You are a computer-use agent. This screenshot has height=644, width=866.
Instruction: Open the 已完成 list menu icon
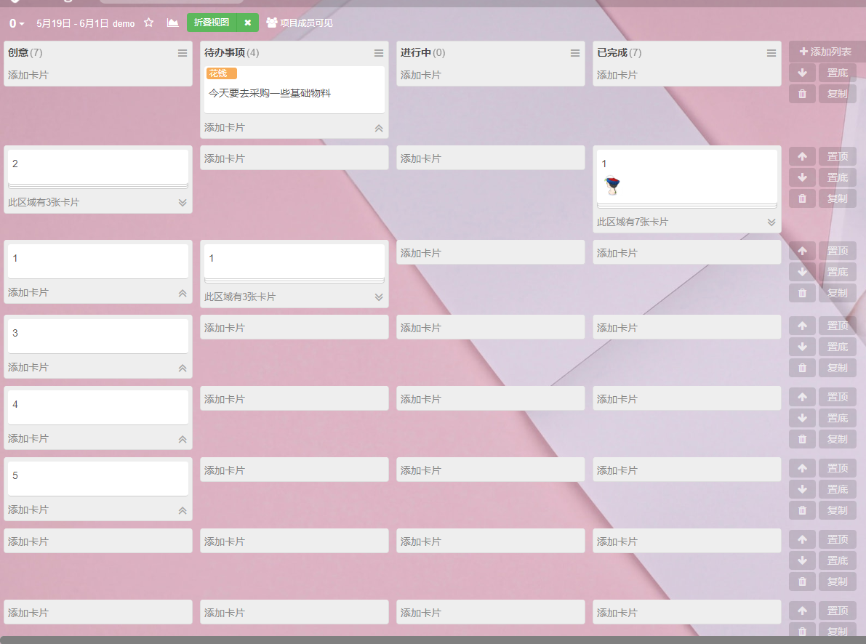point(771,53)
